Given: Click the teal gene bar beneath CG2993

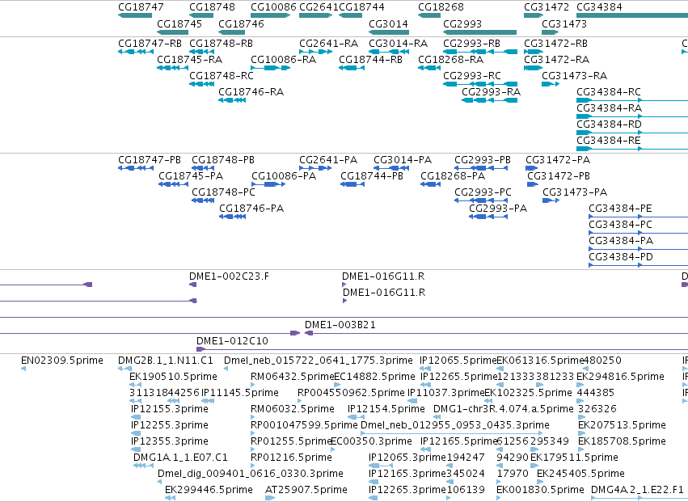Looking at the screenshot, I should [479, 32].
